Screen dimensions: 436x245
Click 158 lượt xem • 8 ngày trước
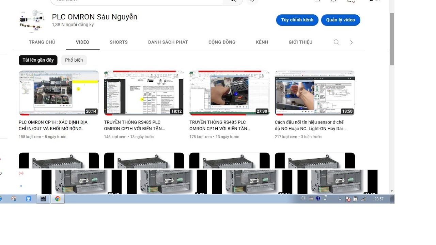pyautogui.click(x=43, y=137)
